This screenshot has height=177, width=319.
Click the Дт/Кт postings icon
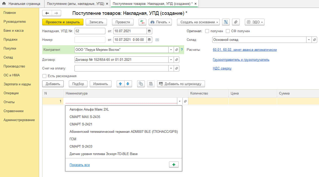142,22
